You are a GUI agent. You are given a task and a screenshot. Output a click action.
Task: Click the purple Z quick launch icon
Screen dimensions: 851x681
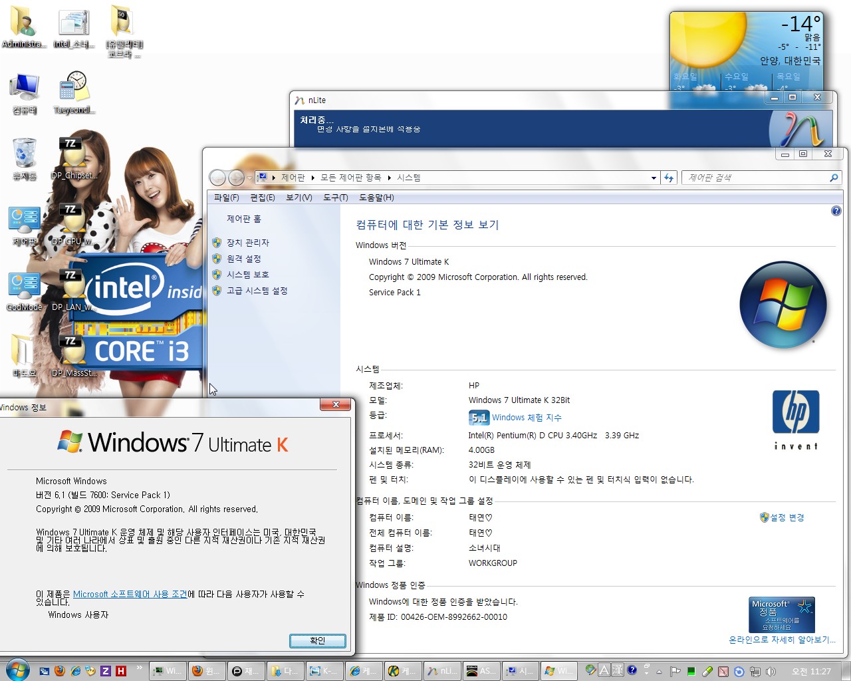click(106, 671)
